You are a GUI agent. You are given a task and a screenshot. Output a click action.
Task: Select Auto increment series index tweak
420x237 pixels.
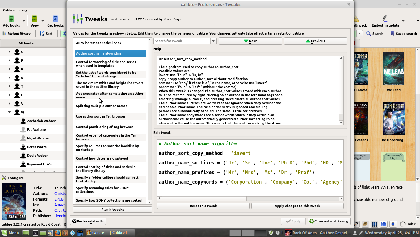coord(111,43)
